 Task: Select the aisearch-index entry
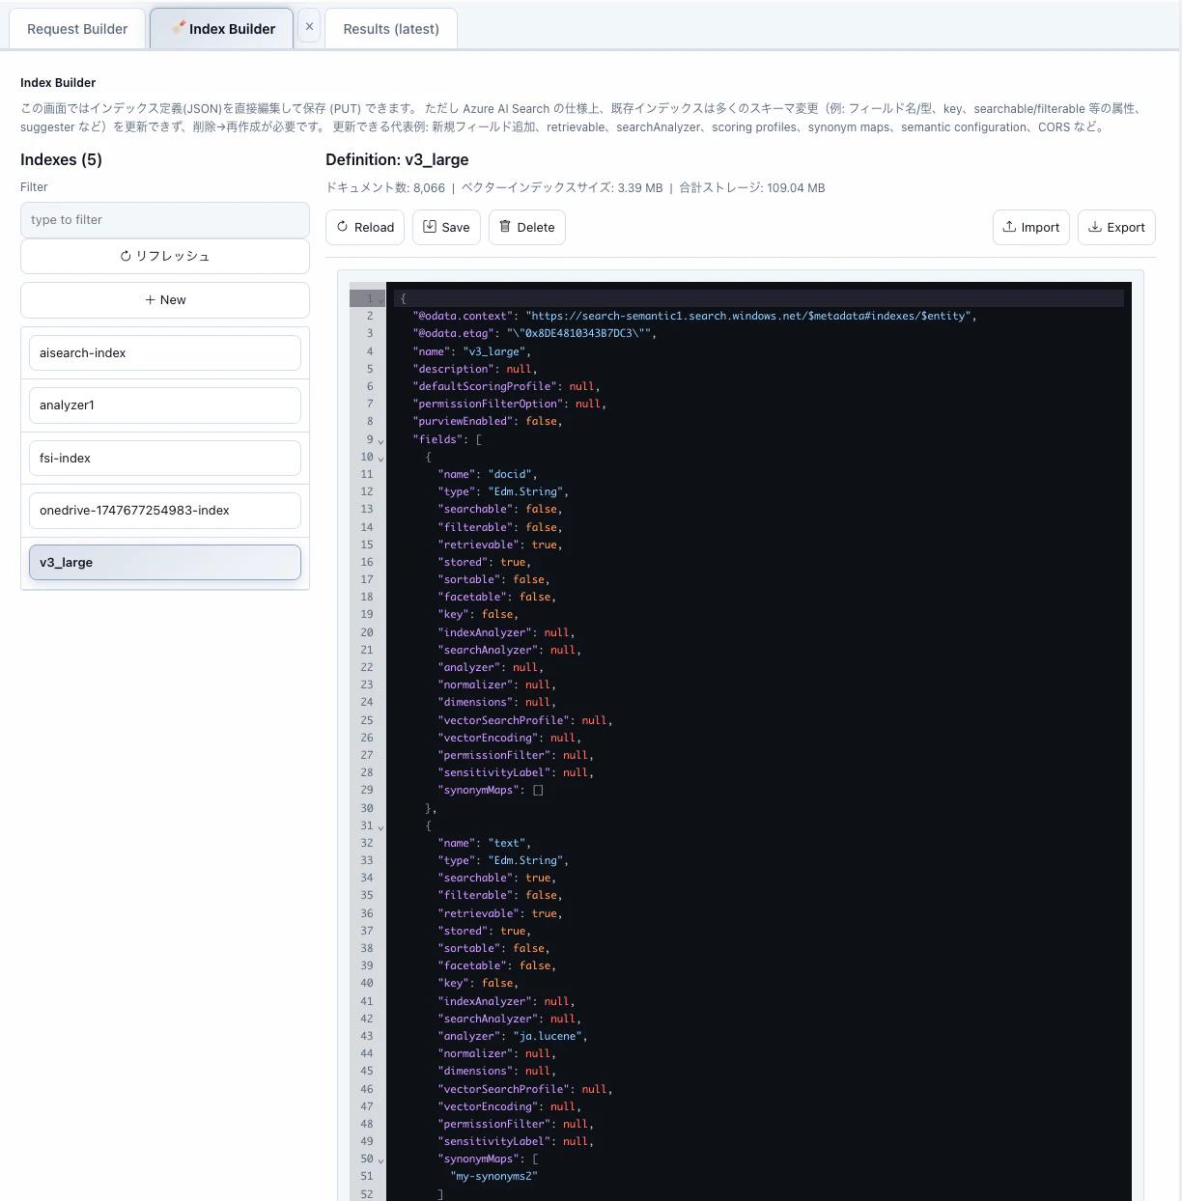[x=165, y=352]
